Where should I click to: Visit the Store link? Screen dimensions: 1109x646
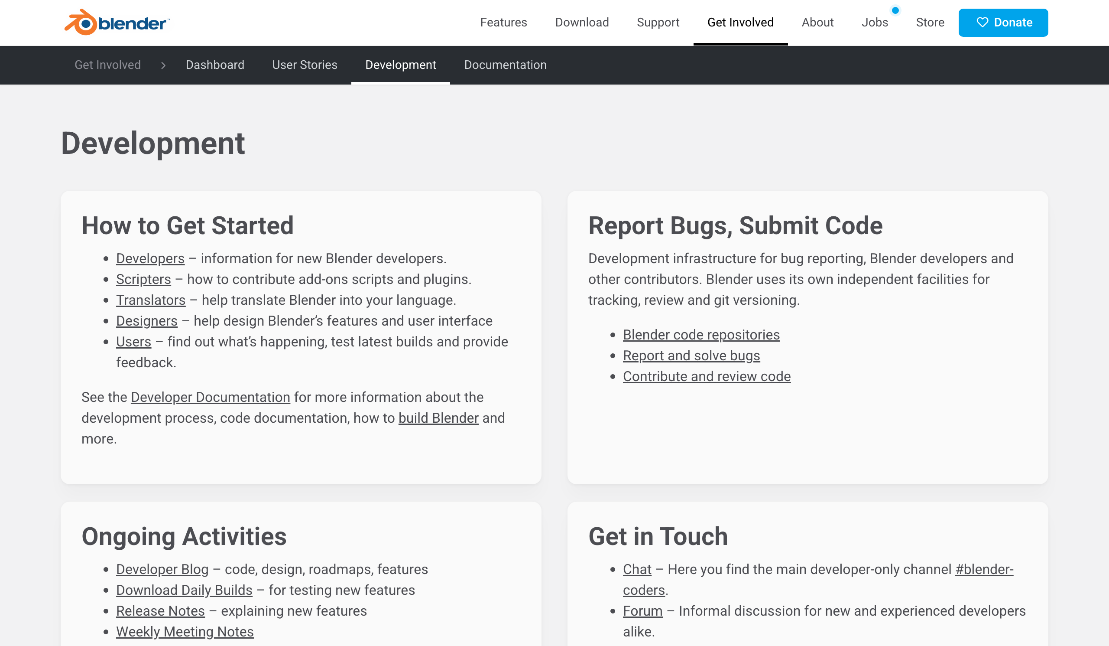930,23
